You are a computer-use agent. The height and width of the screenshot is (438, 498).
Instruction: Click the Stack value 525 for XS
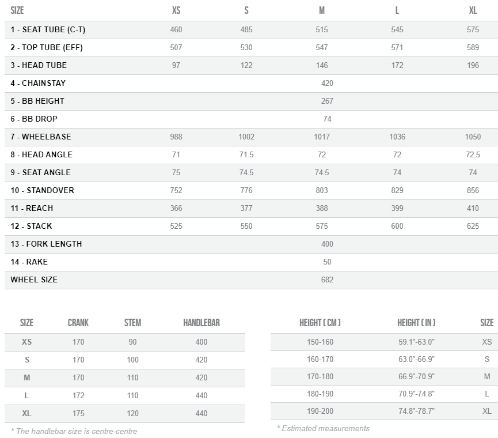[x=176, y=226]
